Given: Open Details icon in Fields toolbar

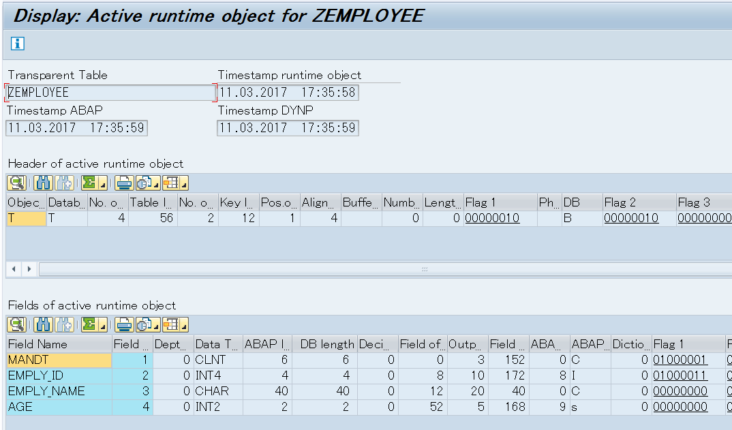Looking at the screenshot, I should click(x=17, y=324).
